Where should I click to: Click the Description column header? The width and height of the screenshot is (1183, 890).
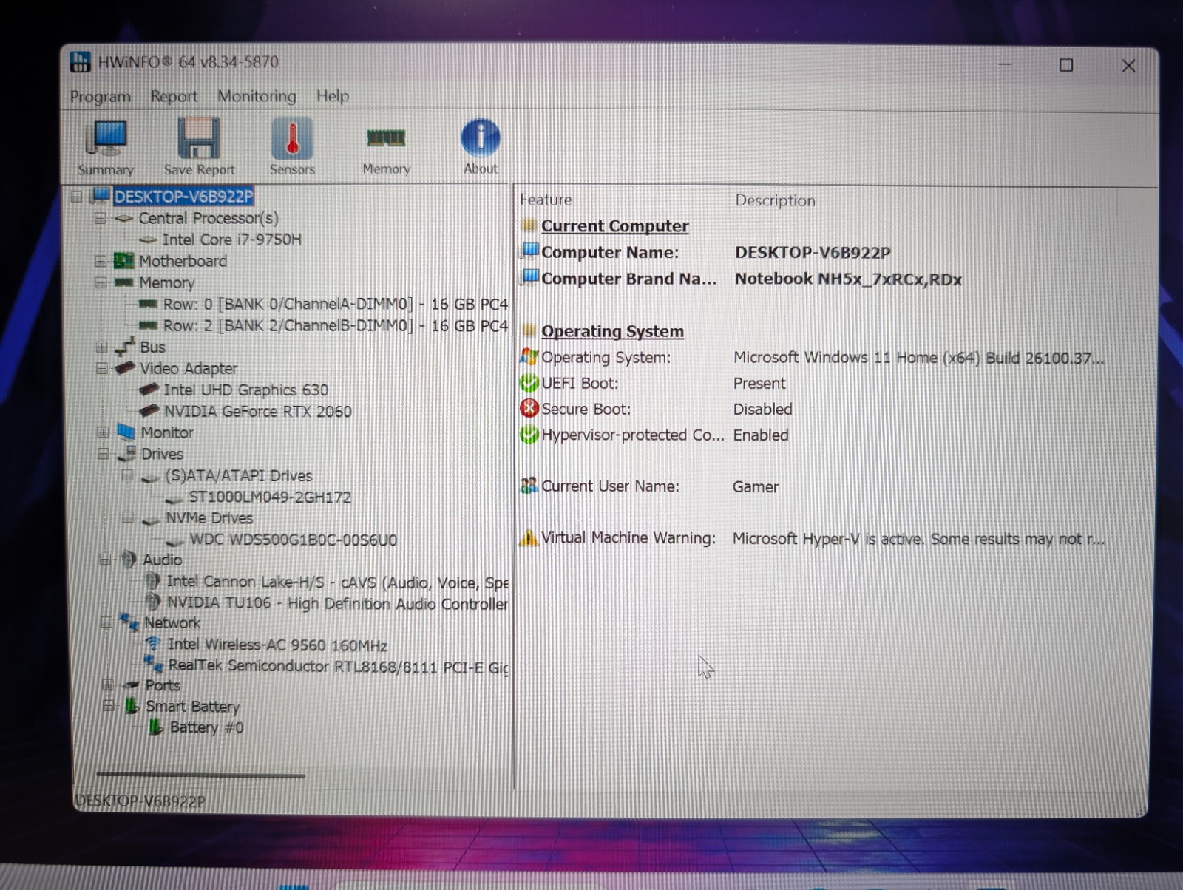point(775,200)
